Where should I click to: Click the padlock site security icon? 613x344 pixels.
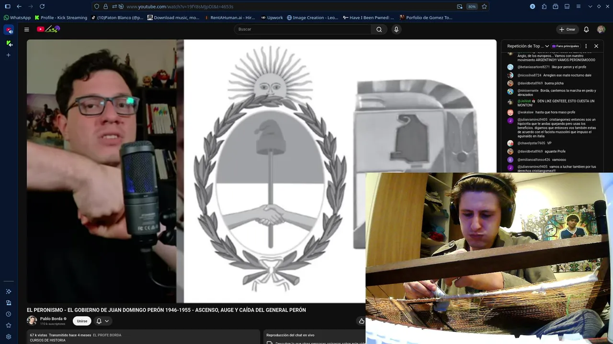pos(105,7)
